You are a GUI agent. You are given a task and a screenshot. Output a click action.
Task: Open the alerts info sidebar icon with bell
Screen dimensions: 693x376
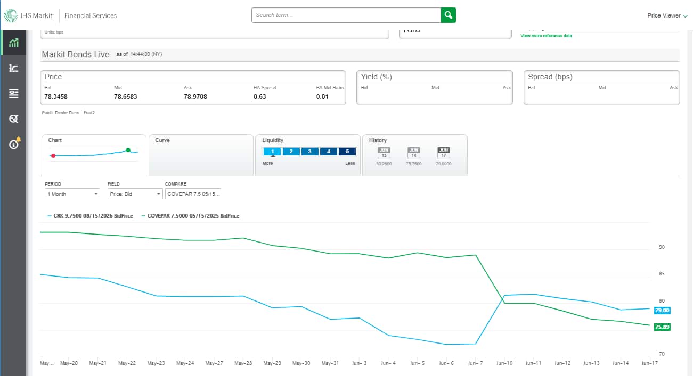15,144
